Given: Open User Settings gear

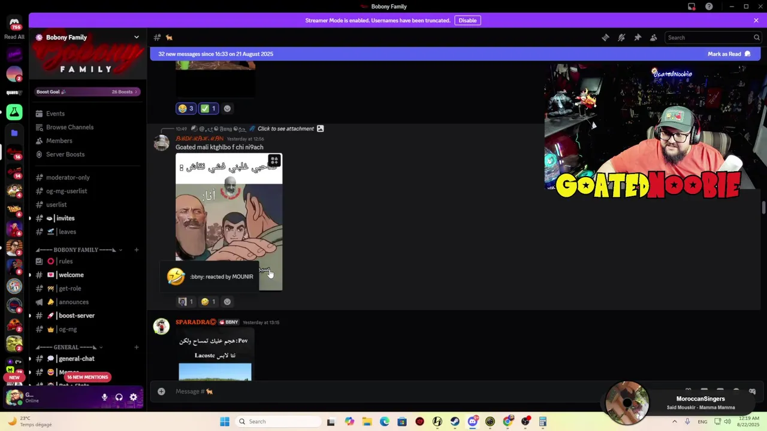Looking at the screenshot, I should (133, 397).
